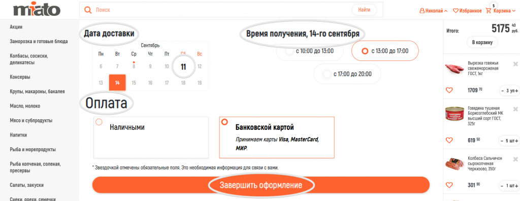Select the 17:00–20:00 delivery time slot
The height and width of the screenshot is (201, 520).
(x=347, y=74)
